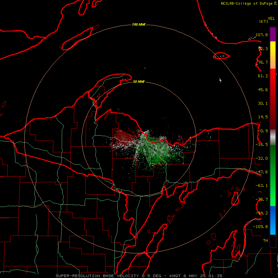
Task: Click the -32.0 velocity scale value
Action: click(262, 158)
